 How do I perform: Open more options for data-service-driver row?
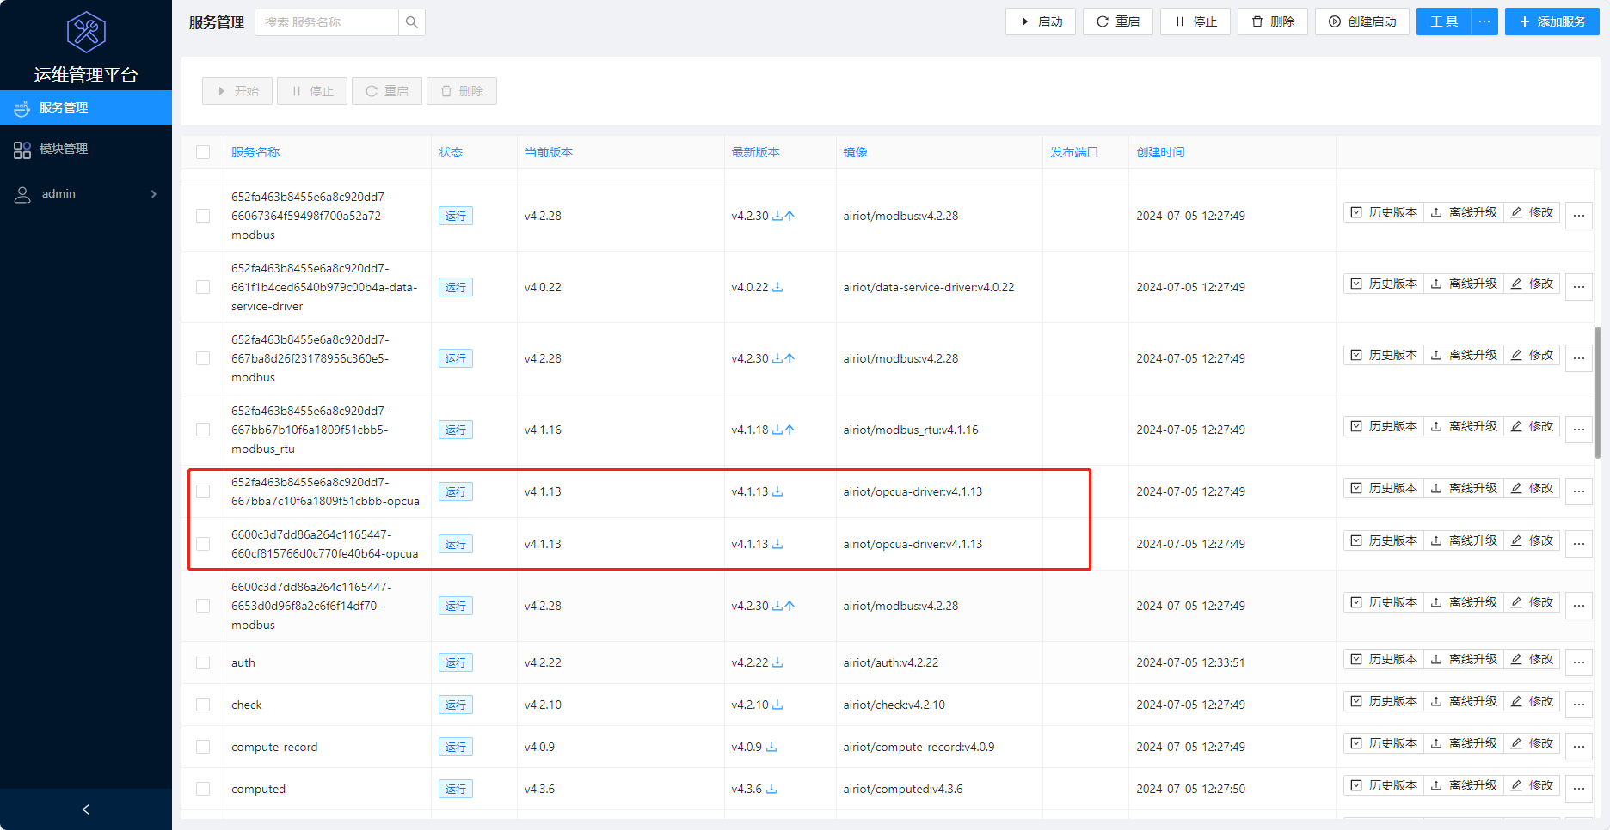tap(1579, 287)
